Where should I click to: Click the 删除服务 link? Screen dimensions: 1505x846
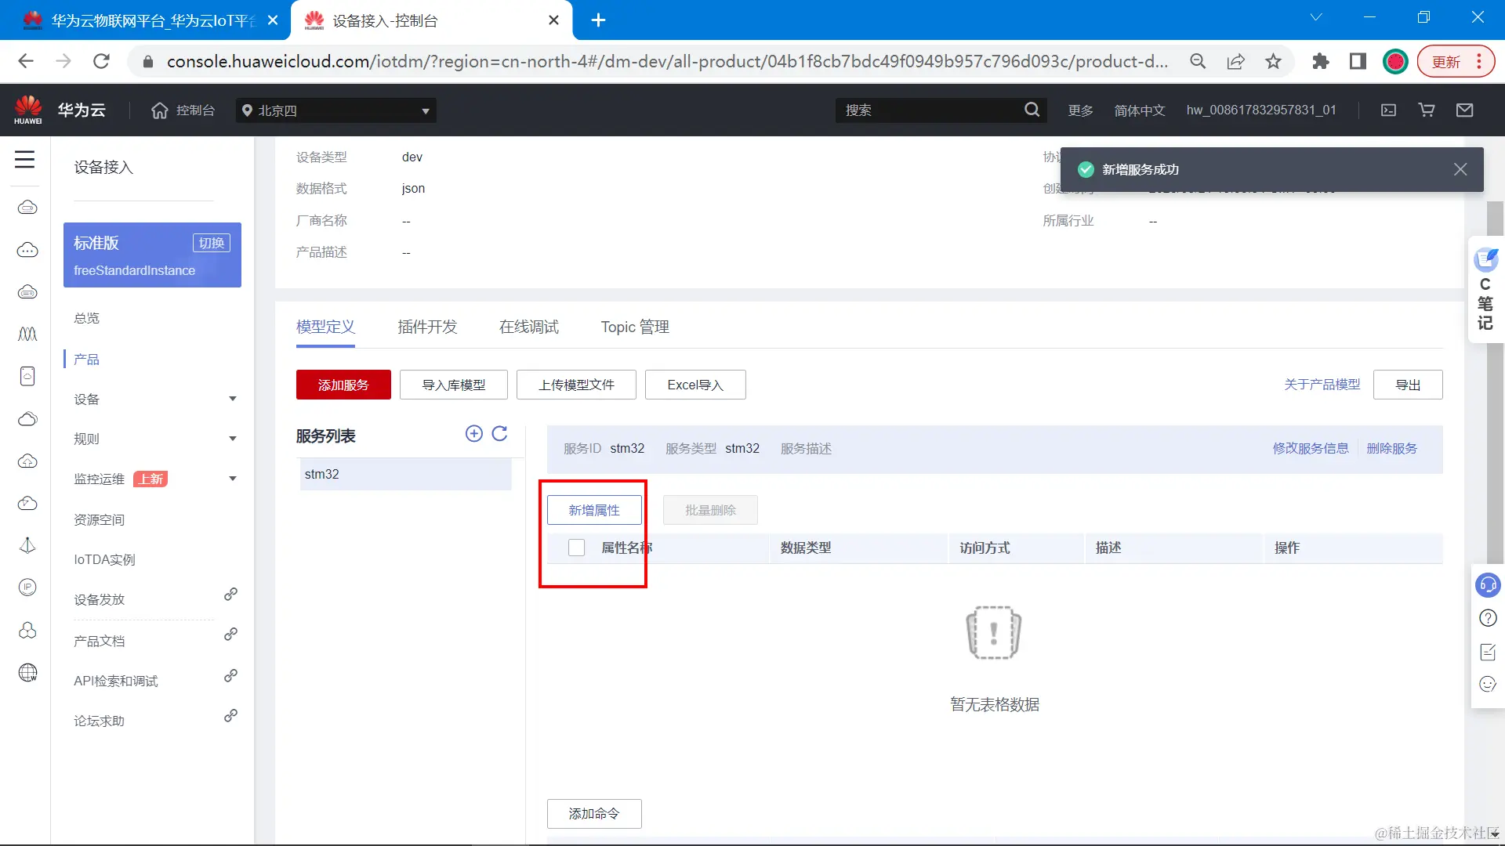pos(1391,448)
